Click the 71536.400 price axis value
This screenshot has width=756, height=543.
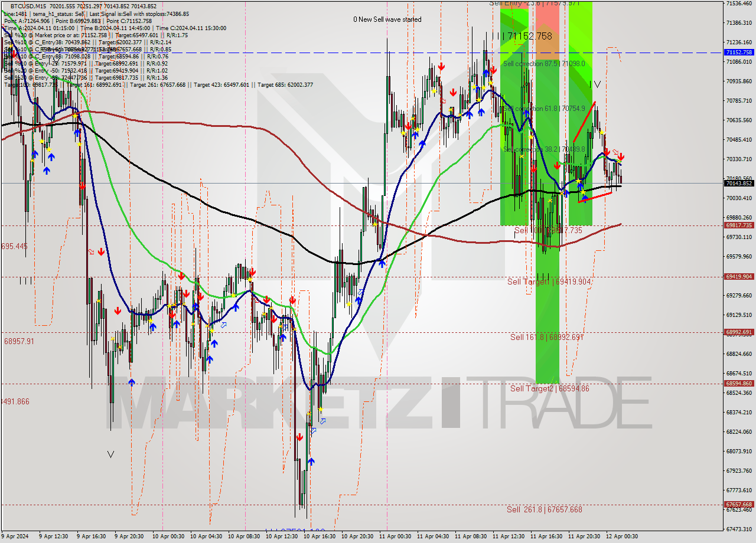(739, 3)
